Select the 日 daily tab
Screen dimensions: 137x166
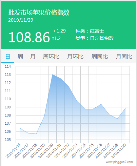pos(8,57)
